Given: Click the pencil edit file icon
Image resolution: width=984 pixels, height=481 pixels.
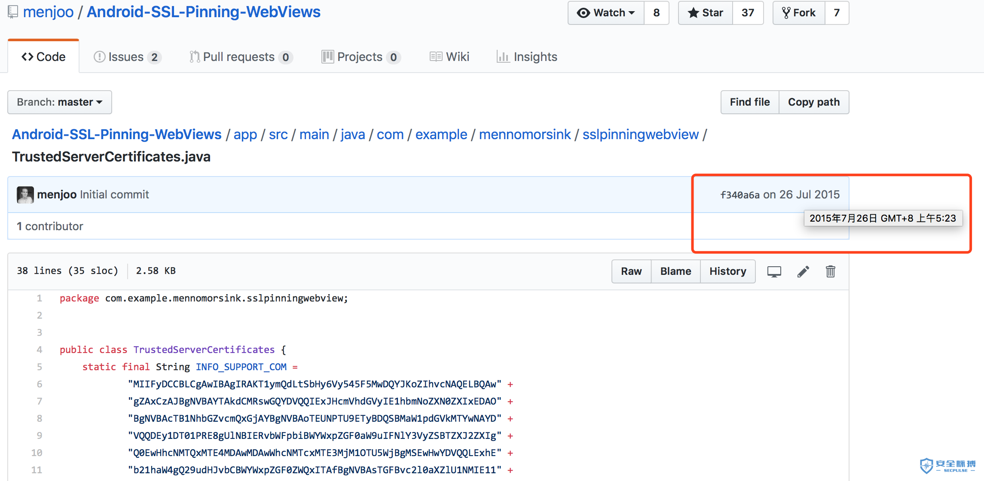Looking at the screenshot, I should (x=803, y=271).
